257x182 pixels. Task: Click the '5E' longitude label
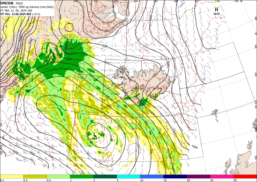[241, 1]
